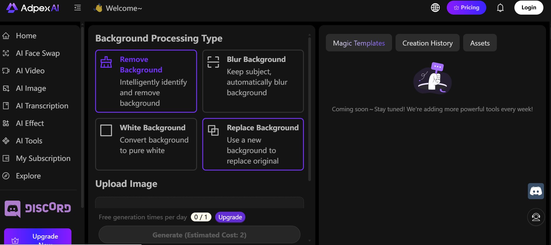Open the avatar widget in bottom right corner
Image resolution: width=551 pixels, height=245 pixels.
[535, 217]
